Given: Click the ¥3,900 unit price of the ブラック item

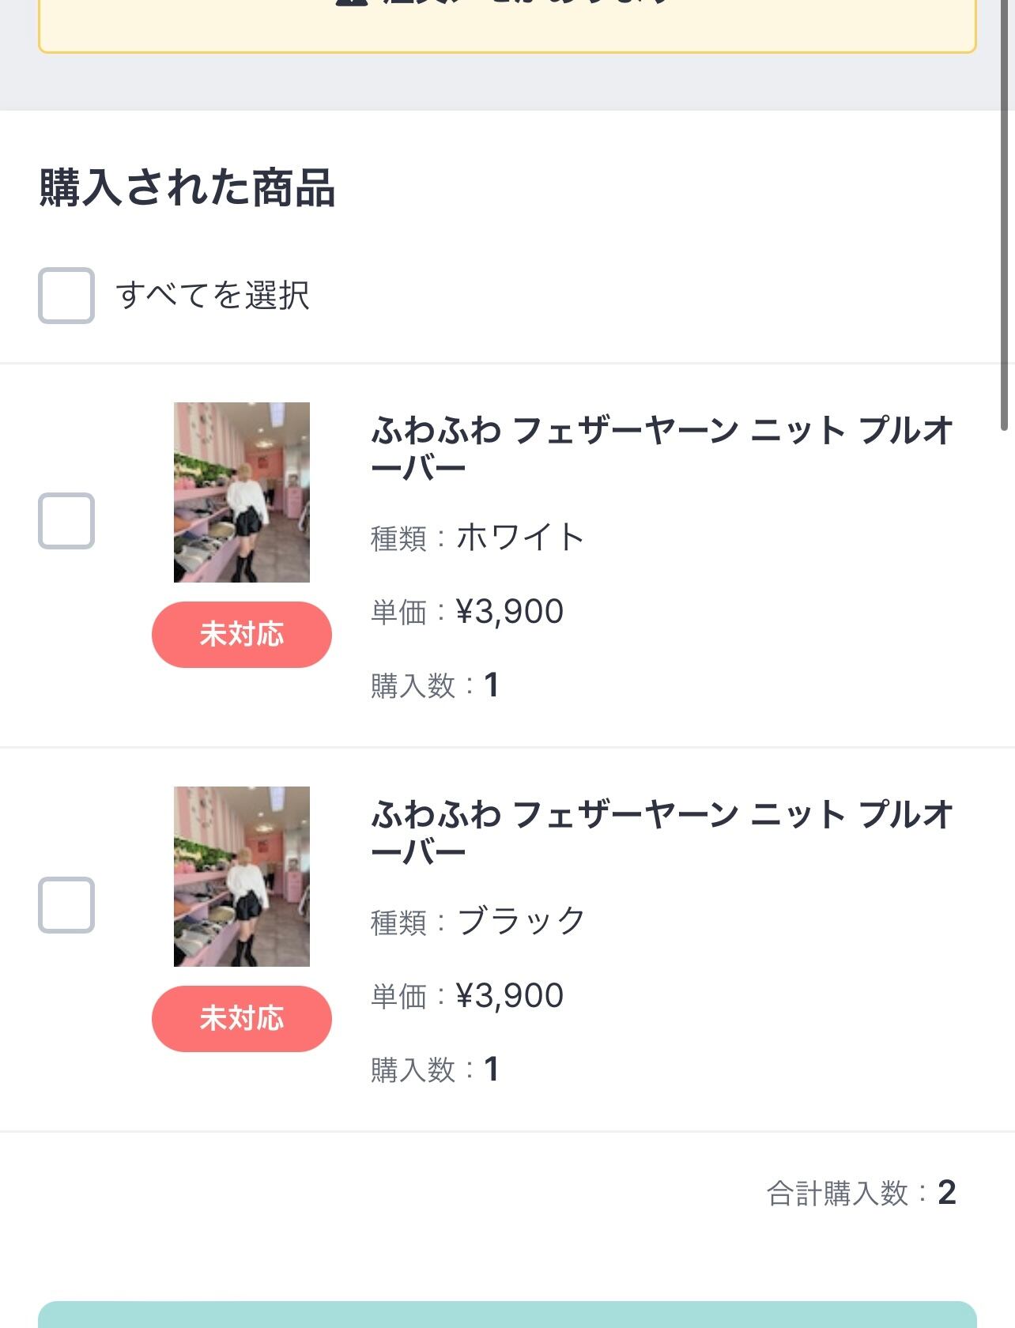Looking at the screenshot, I should coord(509,996).
